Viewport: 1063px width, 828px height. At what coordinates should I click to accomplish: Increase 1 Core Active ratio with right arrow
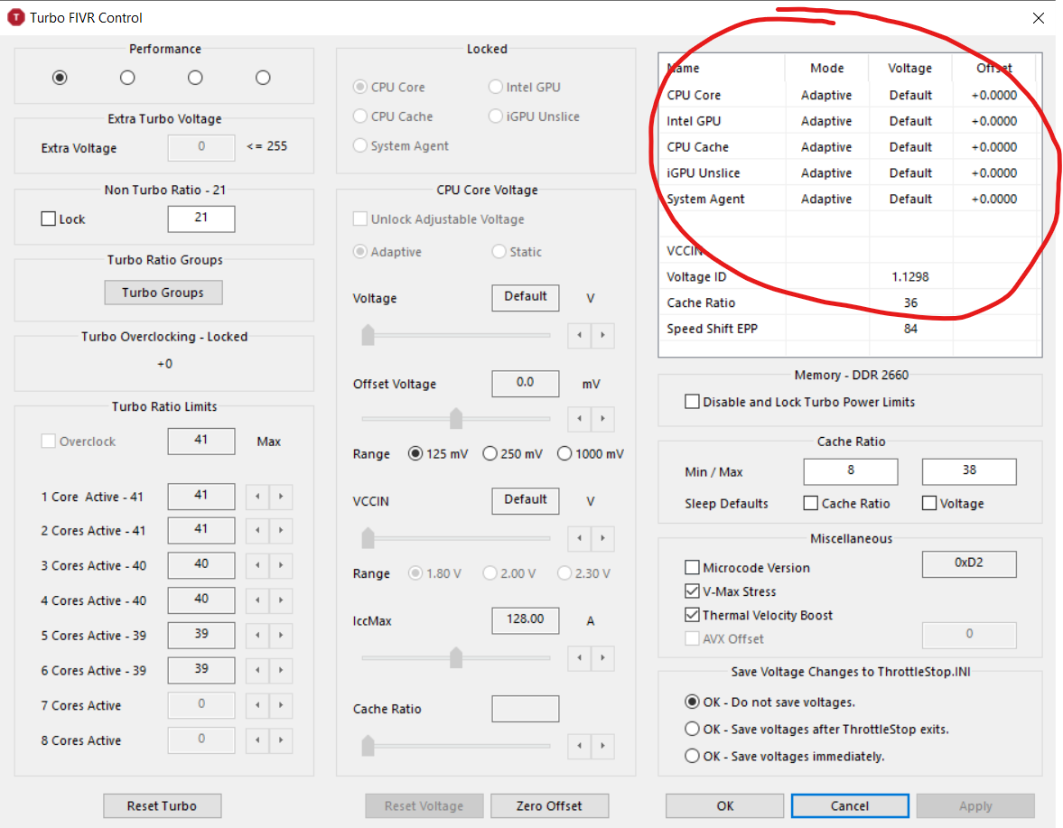click(281, 497)
